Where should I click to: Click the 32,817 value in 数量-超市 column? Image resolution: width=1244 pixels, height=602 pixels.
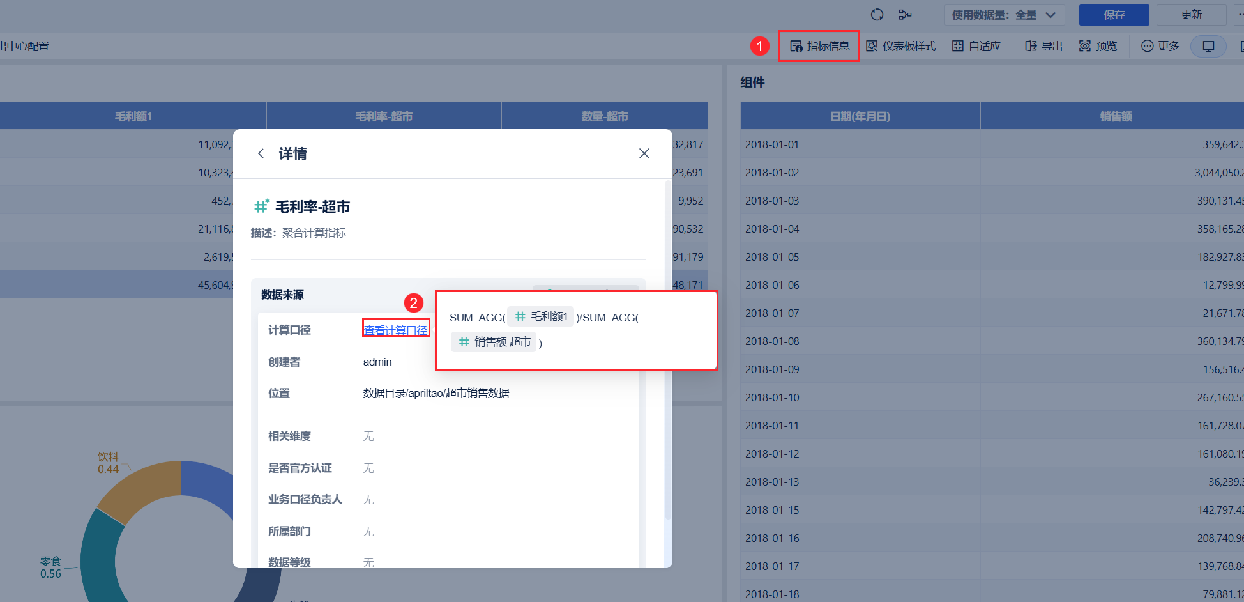tap(688, 144)
